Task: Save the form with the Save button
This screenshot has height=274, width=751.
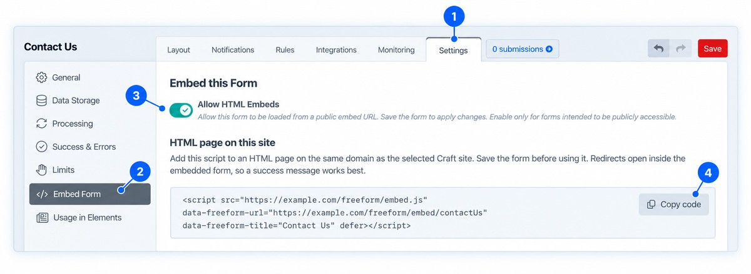Action: [712, 49]
